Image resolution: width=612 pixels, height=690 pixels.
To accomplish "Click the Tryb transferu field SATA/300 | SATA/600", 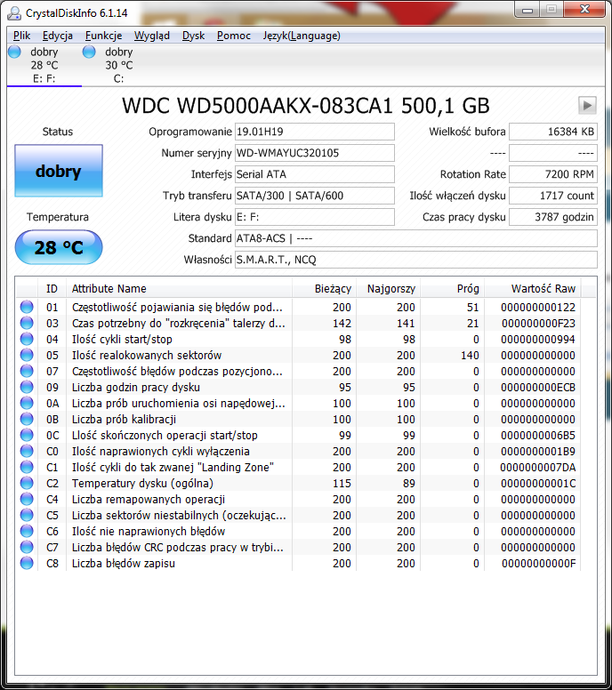I will (x=314, y=196).
